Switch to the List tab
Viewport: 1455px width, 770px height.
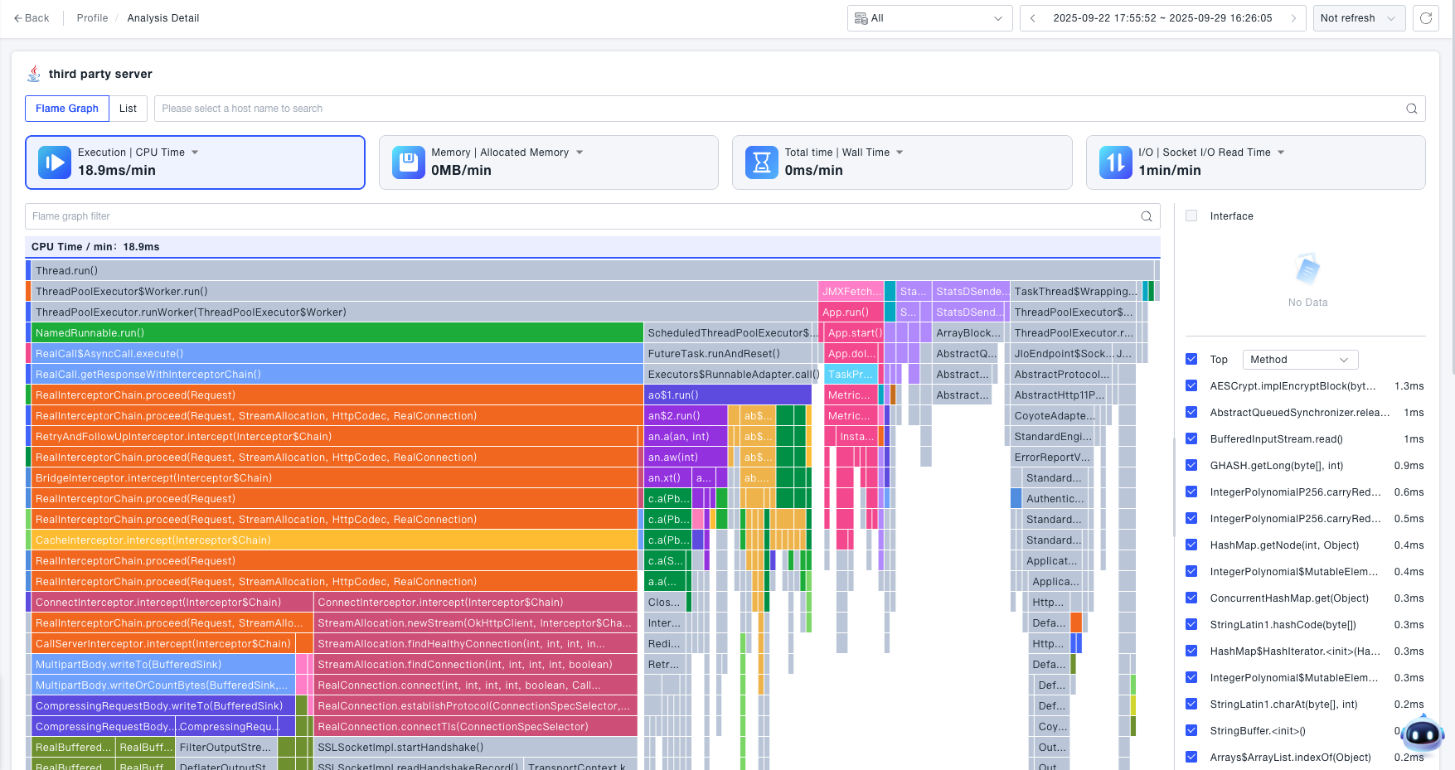click(x=128, y=109)
